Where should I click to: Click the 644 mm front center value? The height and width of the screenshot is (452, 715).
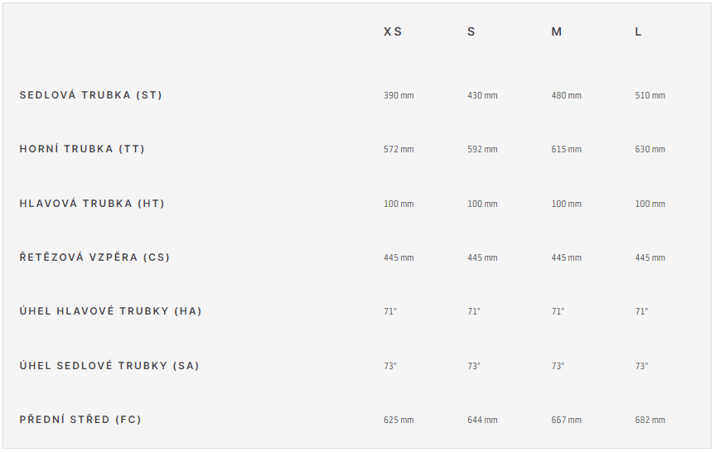(x=482, y=420)
